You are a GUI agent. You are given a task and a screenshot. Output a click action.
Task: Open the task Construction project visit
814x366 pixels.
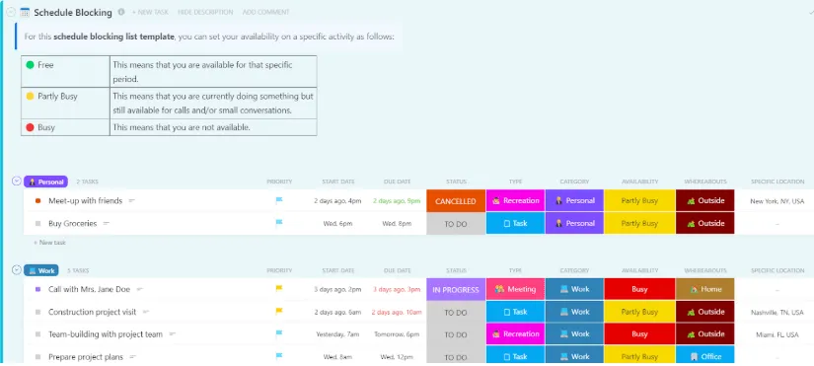[x=93, y=312]
